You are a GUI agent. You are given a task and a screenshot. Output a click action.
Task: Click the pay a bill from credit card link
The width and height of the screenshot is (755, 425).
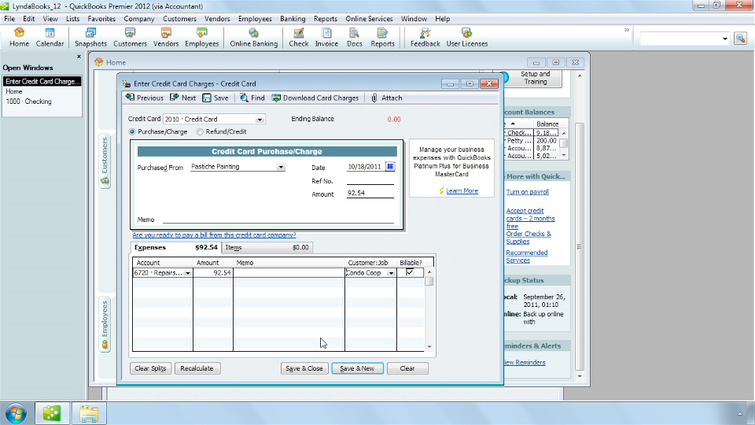tap(214, 235)
